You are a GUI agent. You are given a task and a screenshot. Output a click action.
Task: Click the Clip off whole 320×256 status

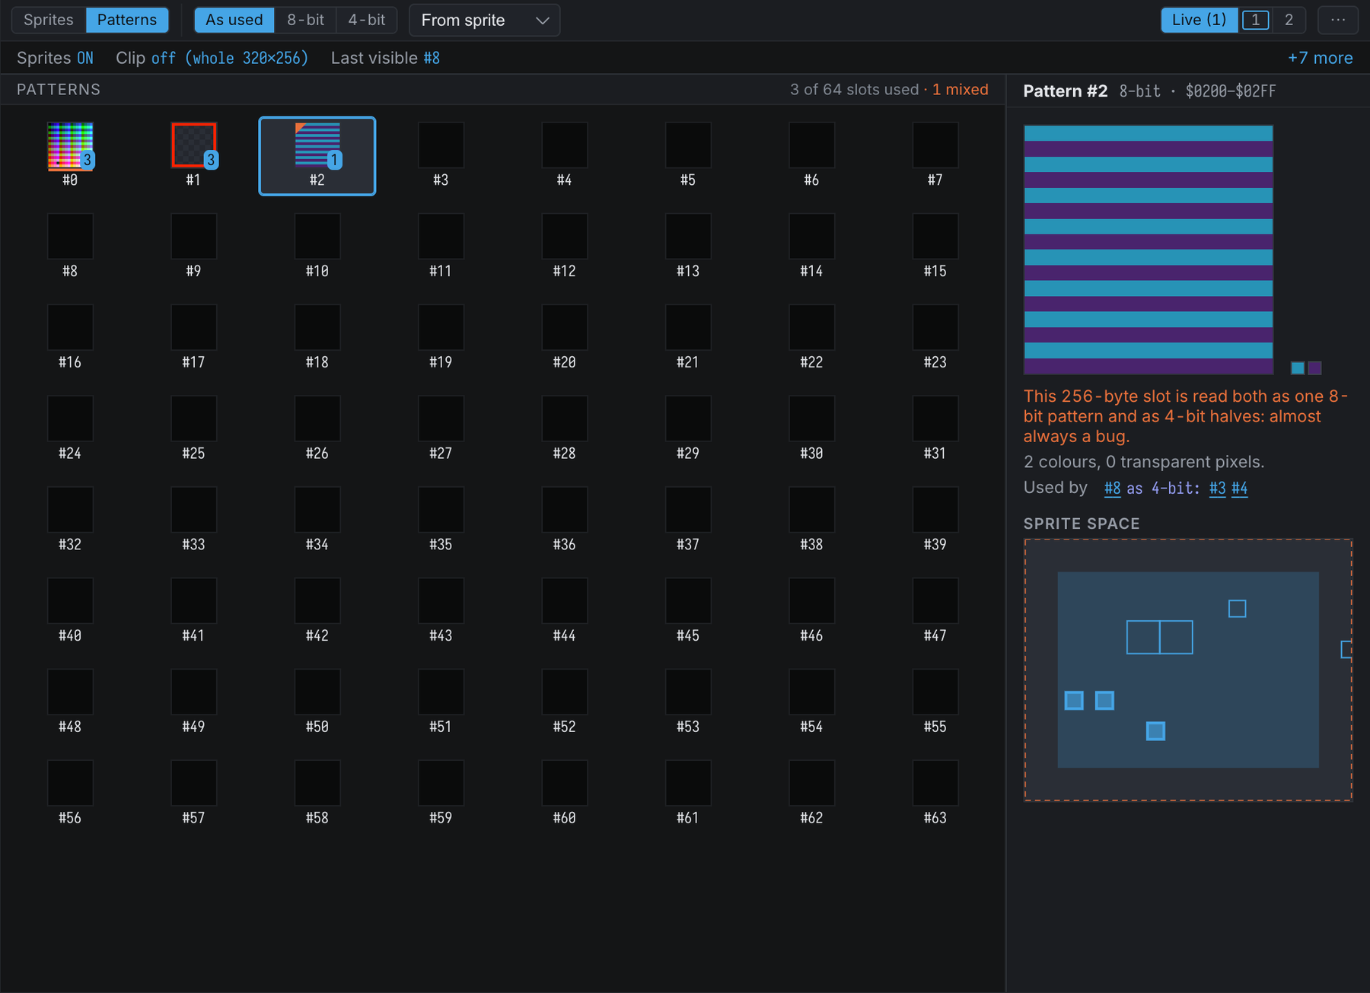point(212,58)
